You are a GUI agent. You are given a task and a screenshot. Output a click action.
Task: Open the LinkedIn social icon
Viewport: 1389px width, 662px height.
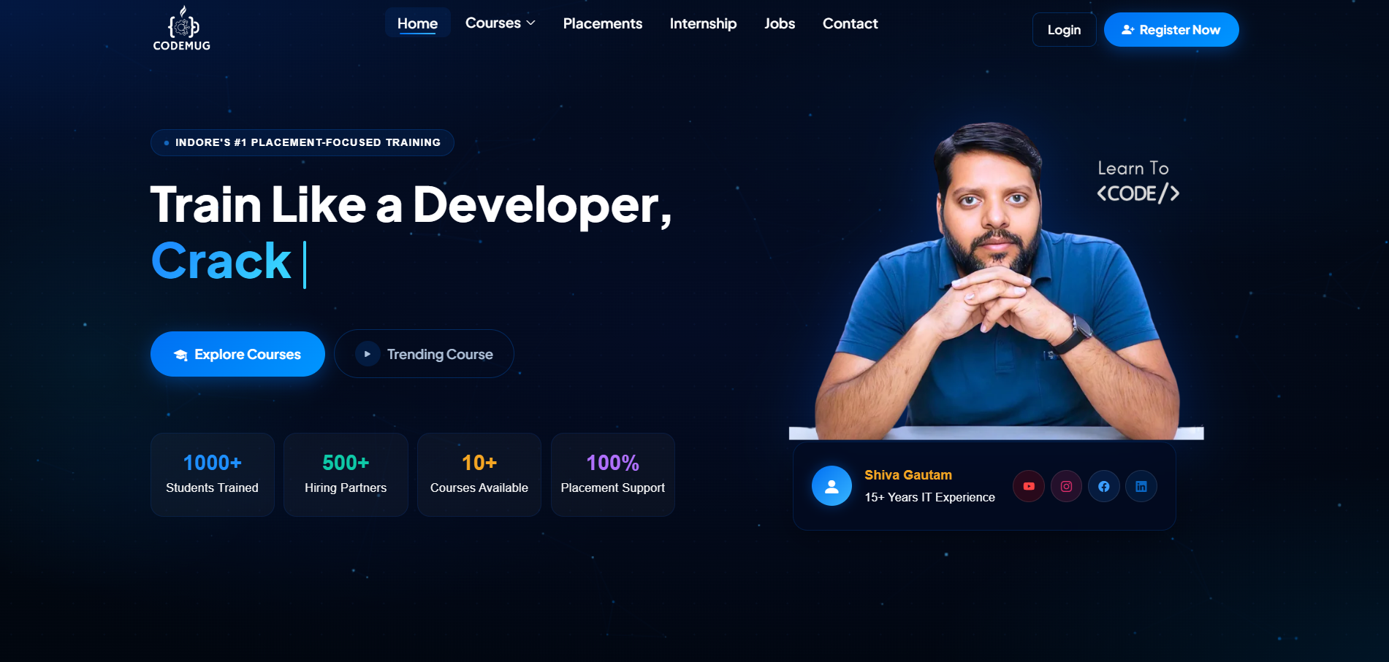(x=1141, y=486)
